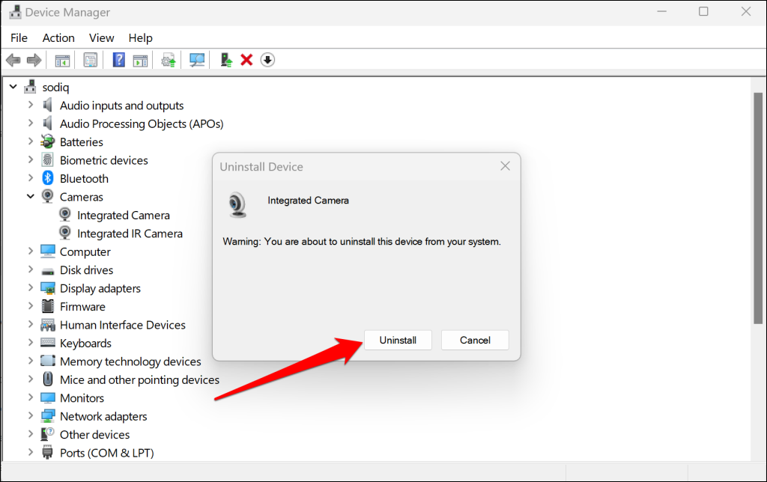Select Integrated IR Camera tree item
Image resolution: width=767 pixels, height=482 pixels.
(x=130, y=234)
